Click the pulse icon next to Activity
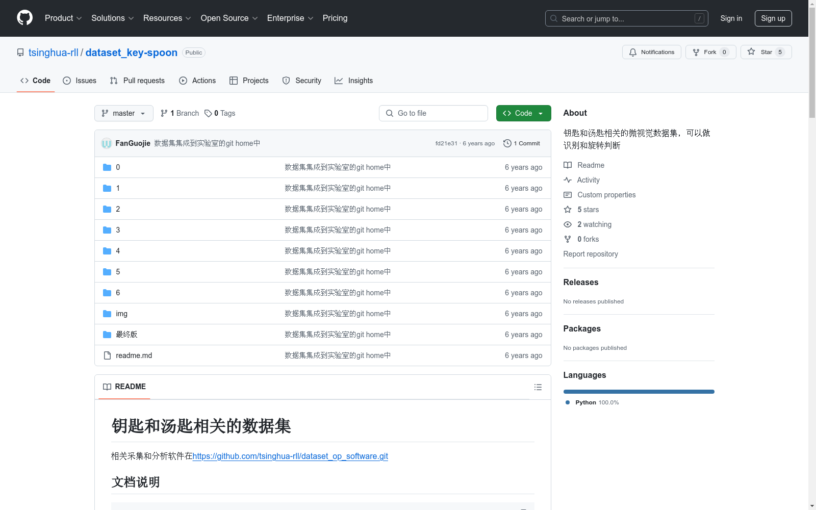The width and height of the screenshot is (816, 510). 568,180
